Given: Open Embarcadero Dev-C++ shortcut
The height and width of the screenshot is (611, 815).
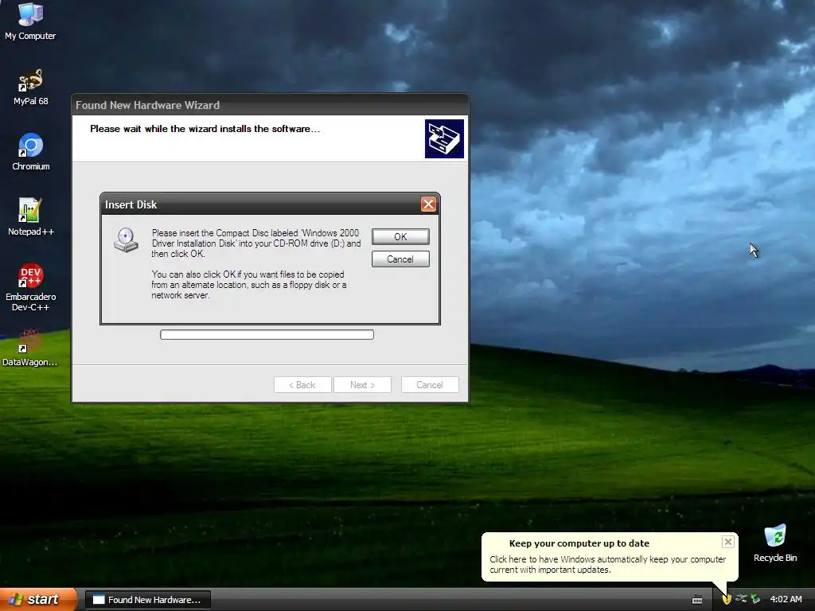Looking at the screenshot, I should [31, 287].
